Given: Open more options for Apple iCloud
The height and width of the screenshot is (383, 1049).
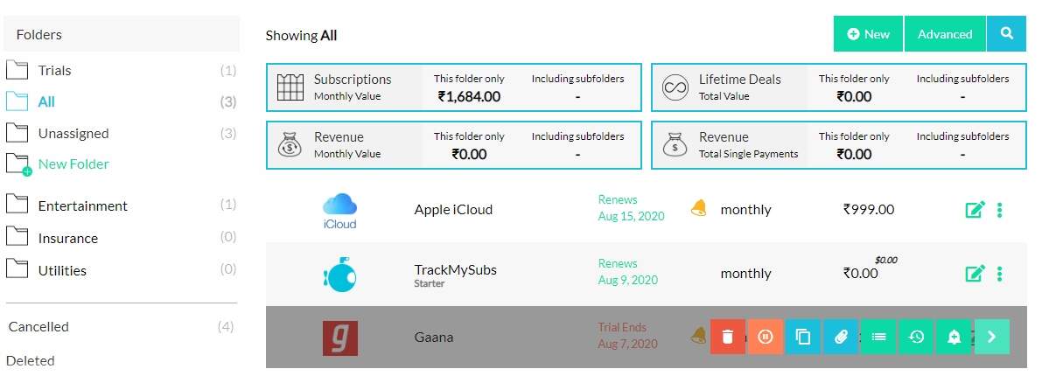Looking at the screenshot, I should point(1000,210).
